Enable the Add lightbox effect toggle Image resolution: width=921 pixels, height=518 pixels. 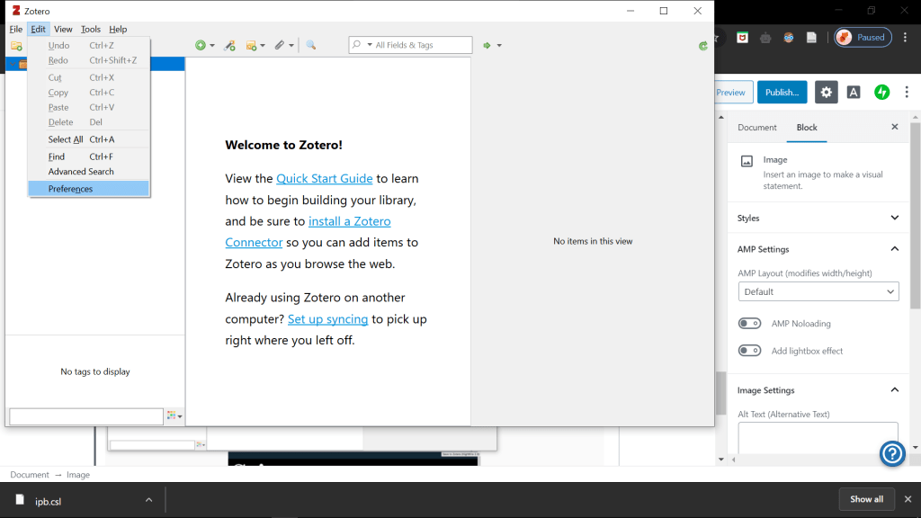coord(749,351)
